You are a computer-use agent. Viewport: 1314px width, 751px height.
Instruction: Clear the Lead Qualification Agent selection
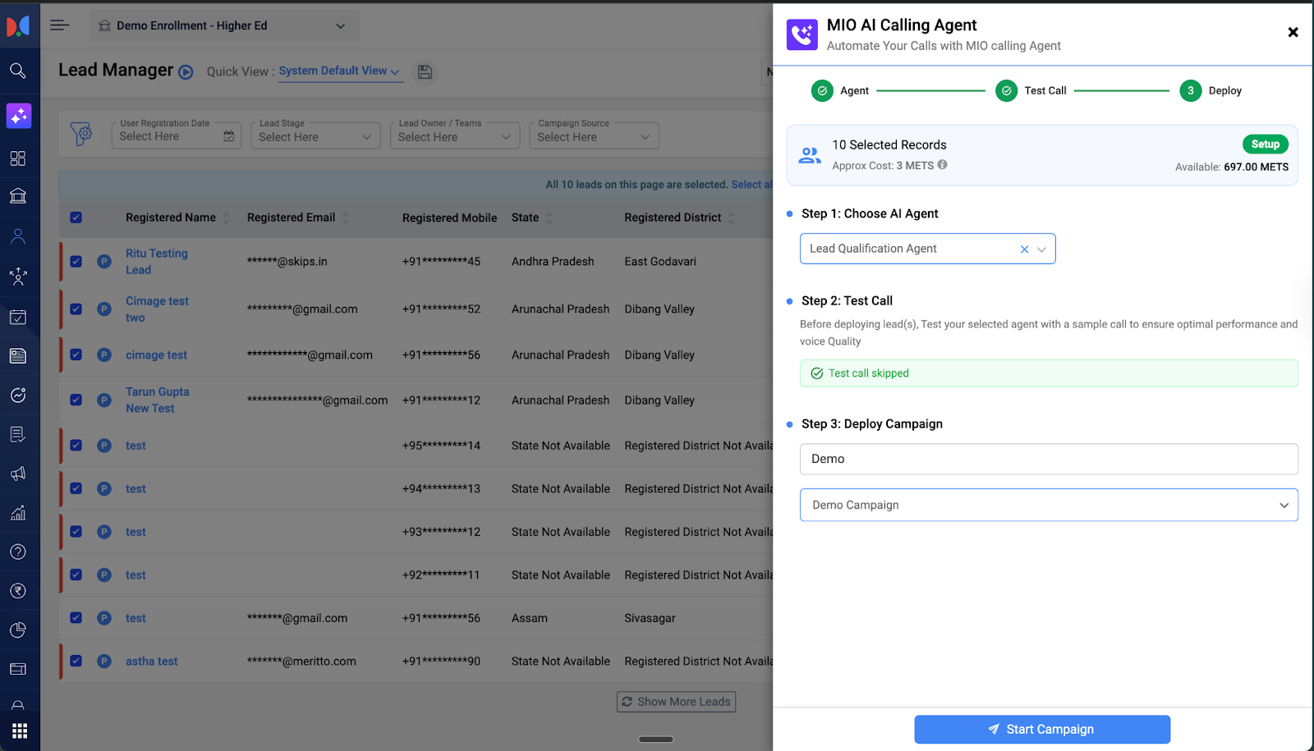coord(1024,250)
